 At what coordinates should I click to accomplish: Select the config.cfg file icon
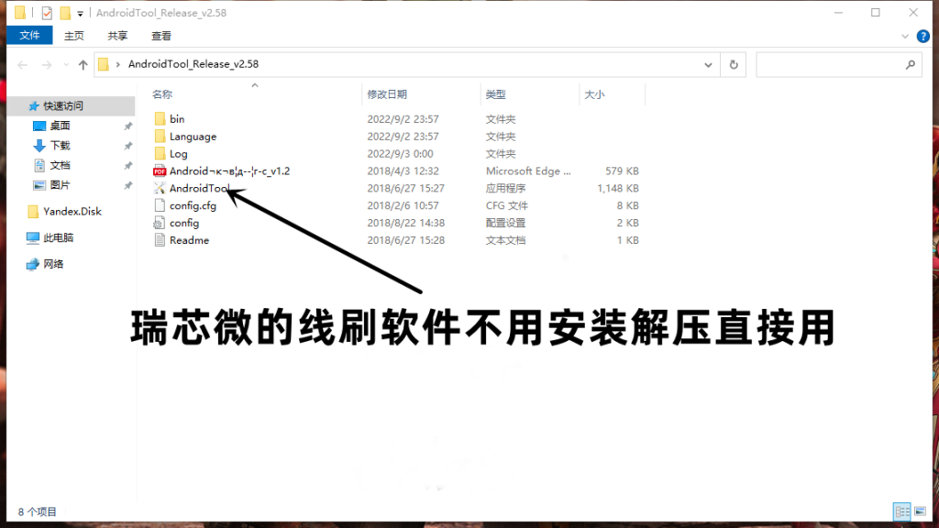coord(160,205)
